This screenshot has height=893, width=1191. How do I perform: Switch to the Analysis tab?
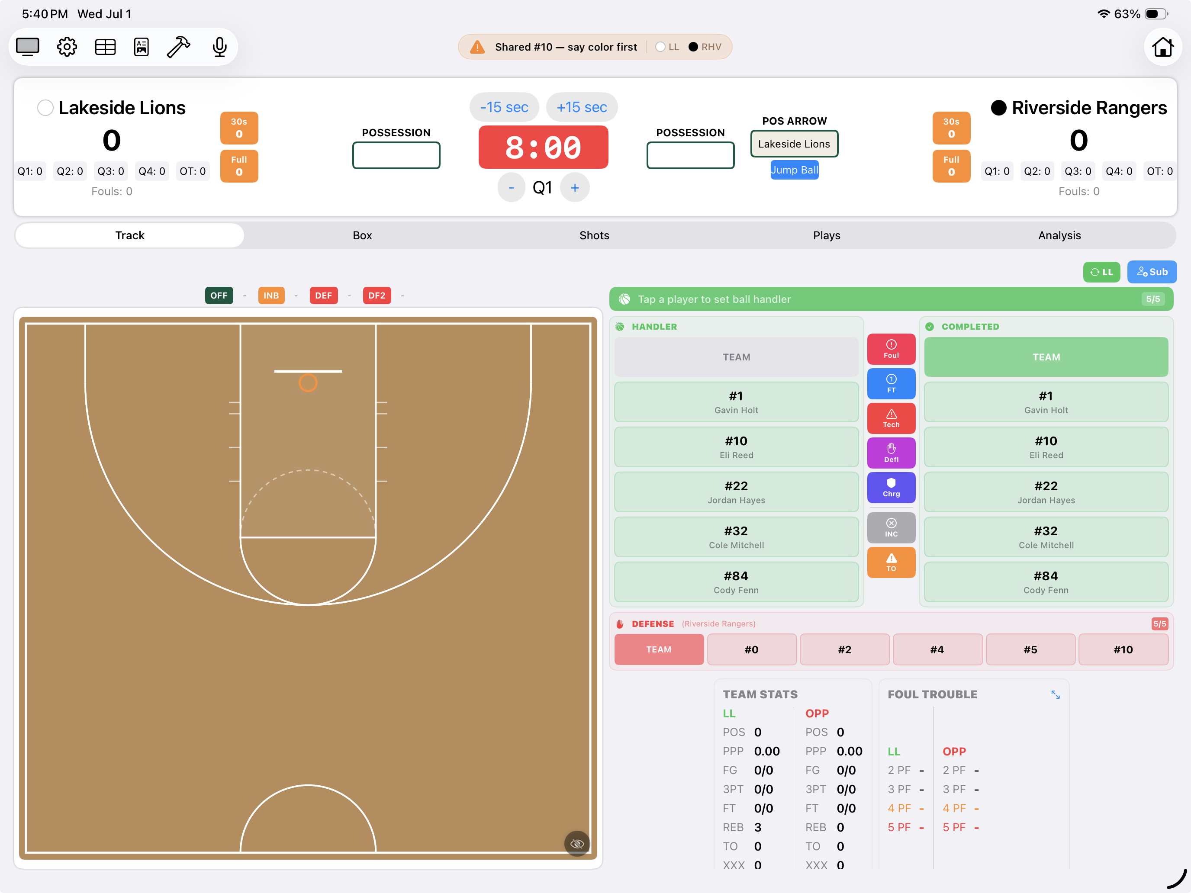pyautogui.click(x=1059, y=235)
